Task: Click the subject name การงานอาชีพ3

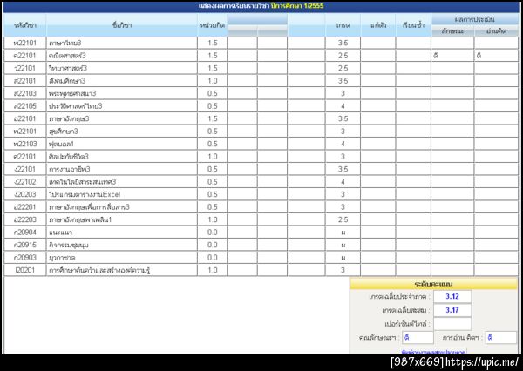Action: coord(70,169)
